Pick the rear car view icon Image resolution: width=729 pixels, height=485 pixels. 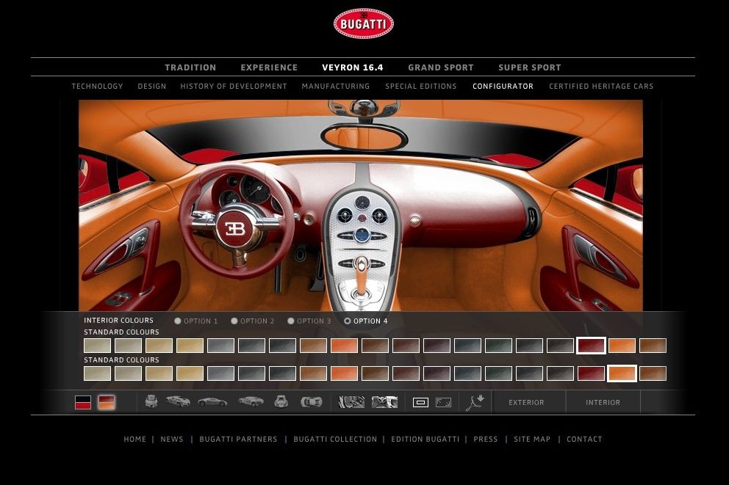pyautogui.click(x=281, y=402)
